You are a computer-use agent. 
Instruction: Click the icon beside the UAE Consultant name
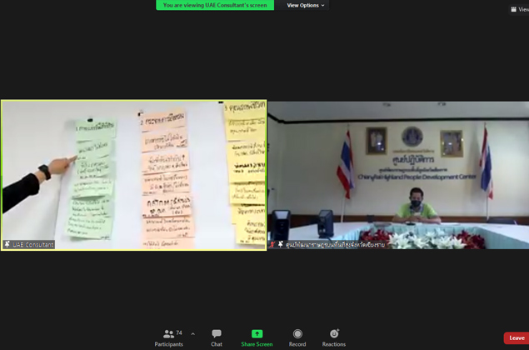pos(7,245)
